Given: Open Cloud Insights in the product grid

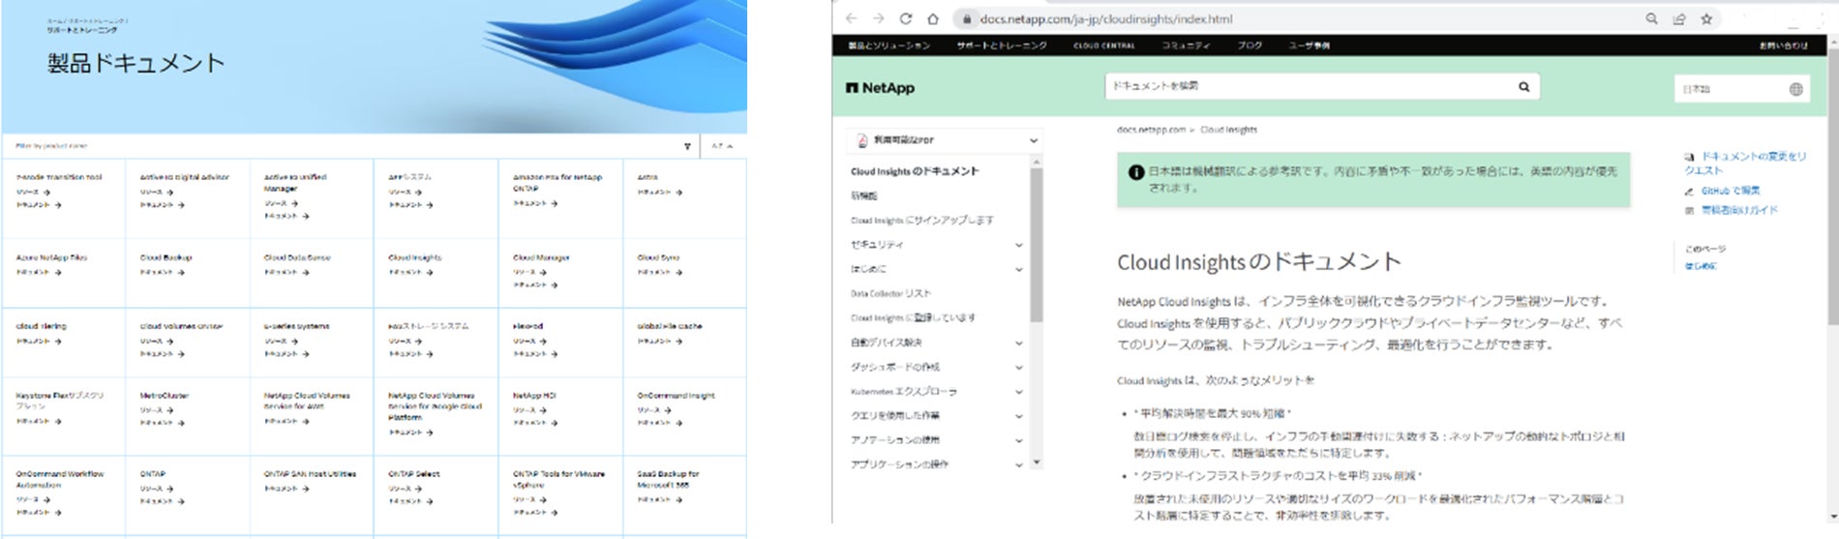Looking at the screenshot, I should pos(415,258).
